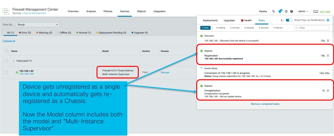Image resolution: width=334 pixels, height=136 pixels.
Task: Collapse the Ungrouped (1) group chevron
Action: (x=13, y=61)
